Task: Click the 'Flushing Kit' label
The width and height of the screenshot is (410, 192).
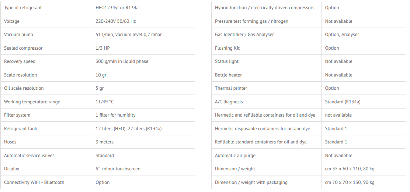Action: pos(227,48)
